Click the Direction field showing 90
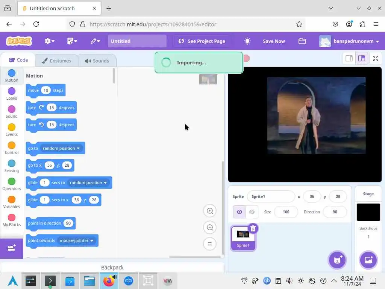 coord(335,212)
